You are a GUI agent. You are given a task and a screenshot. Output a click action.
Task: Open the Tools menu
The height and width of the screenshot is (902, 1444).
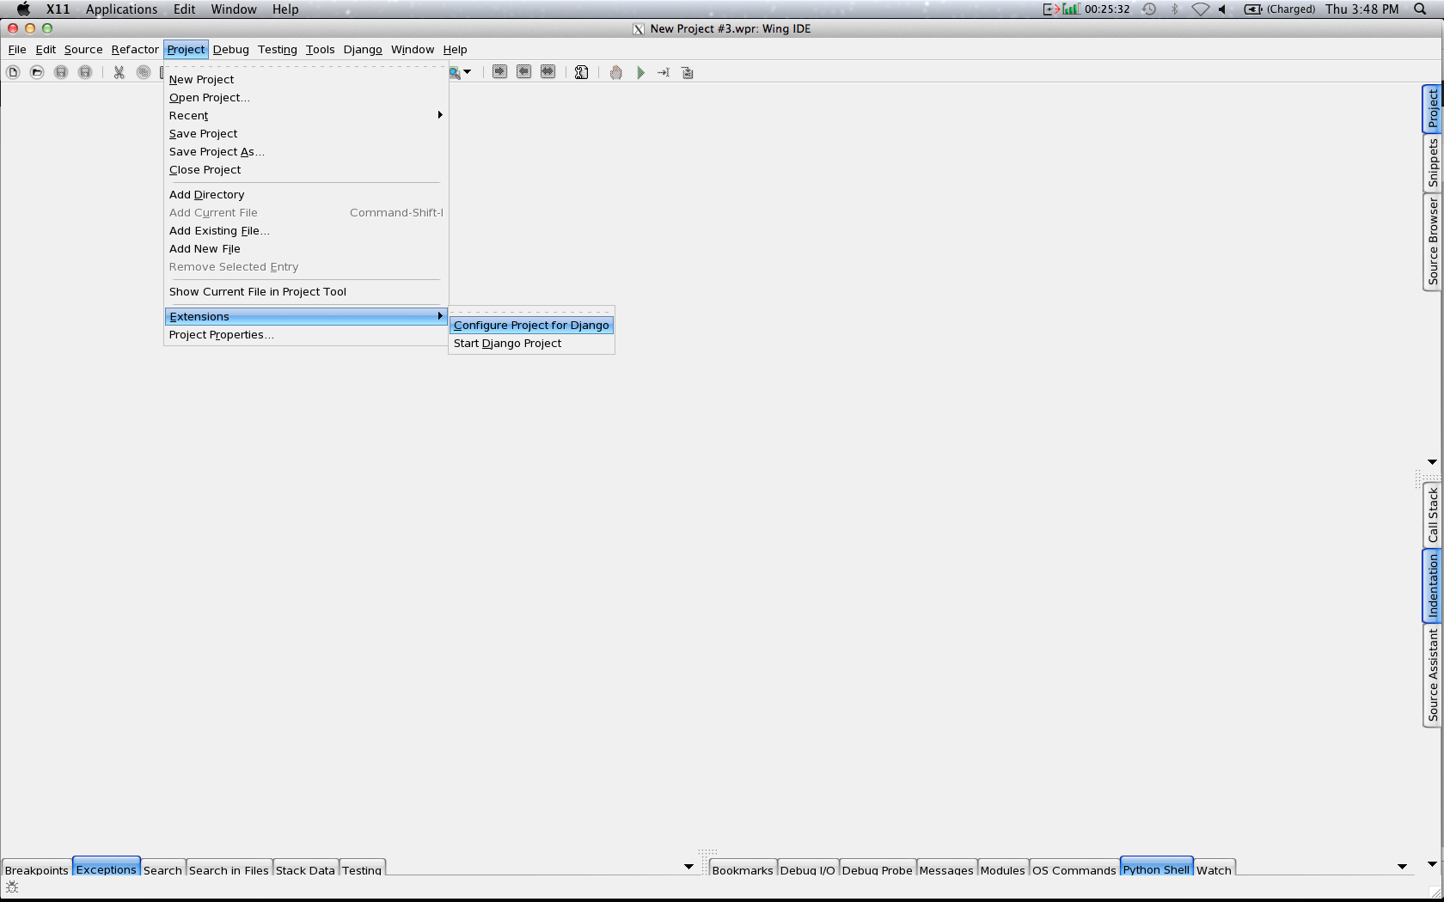coord(320,50)
